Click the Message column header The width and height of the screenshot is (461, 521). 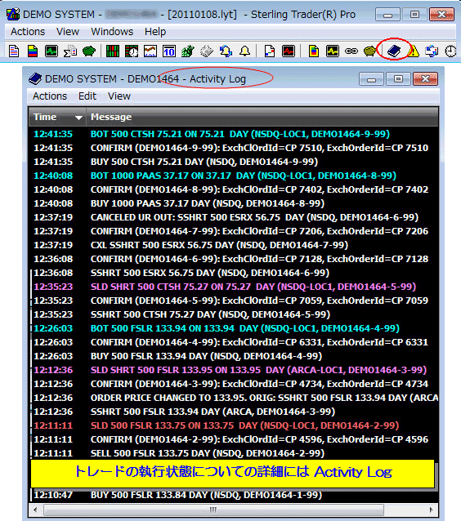pos(262,117)
